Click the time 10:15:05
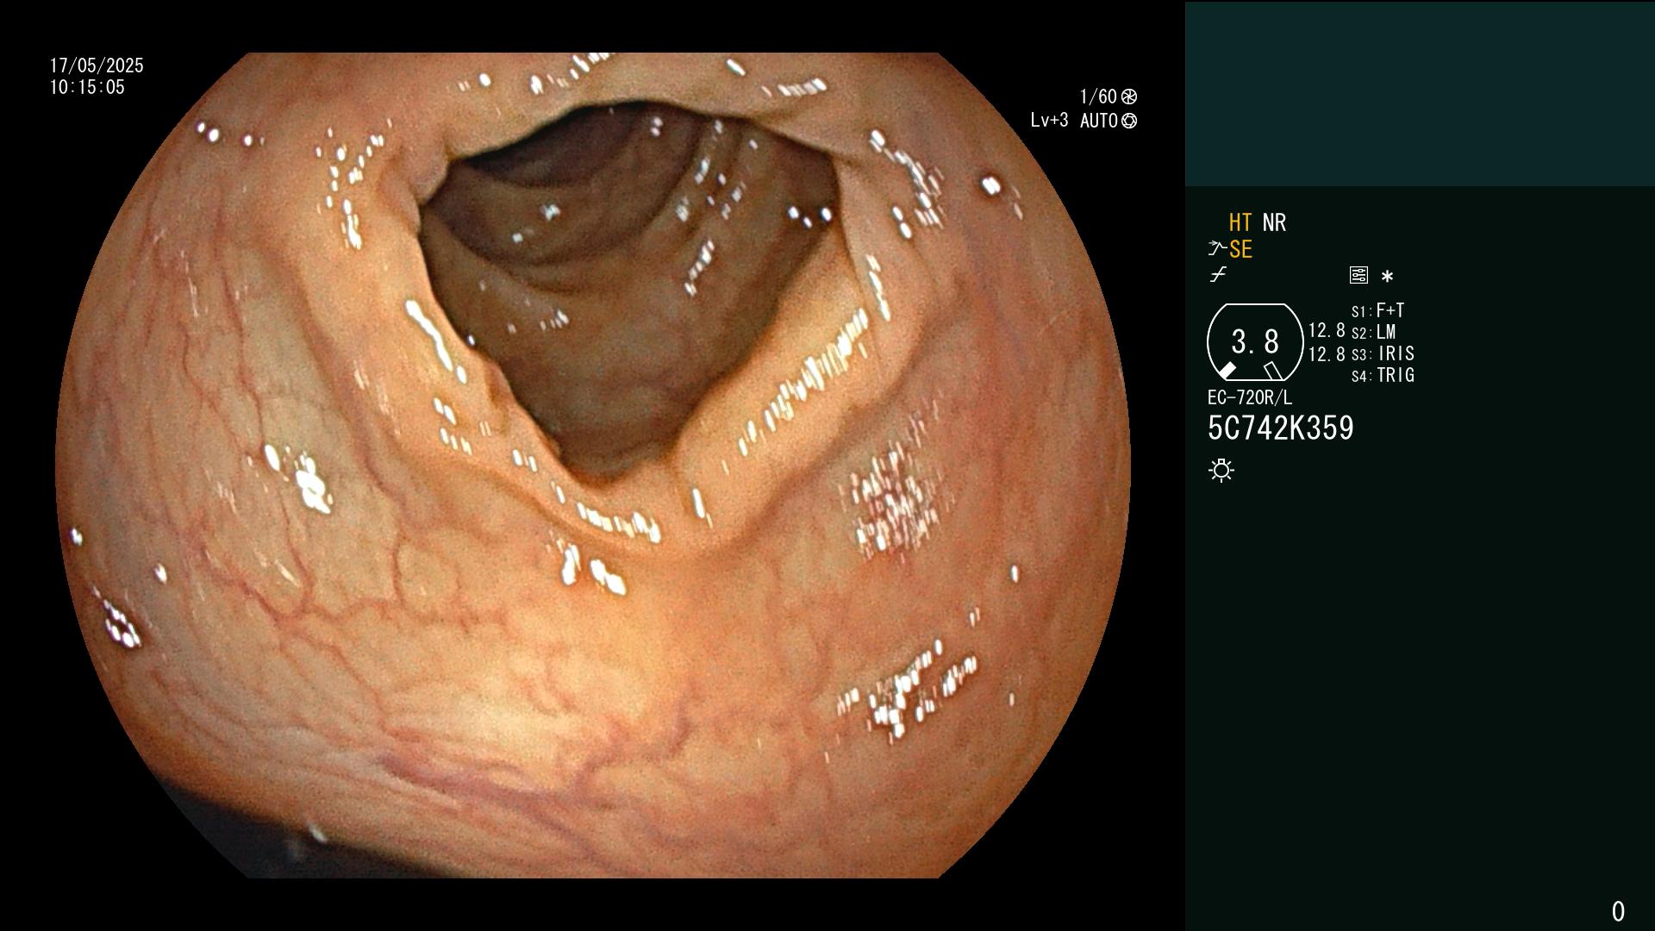 click(x=87, y=87)
